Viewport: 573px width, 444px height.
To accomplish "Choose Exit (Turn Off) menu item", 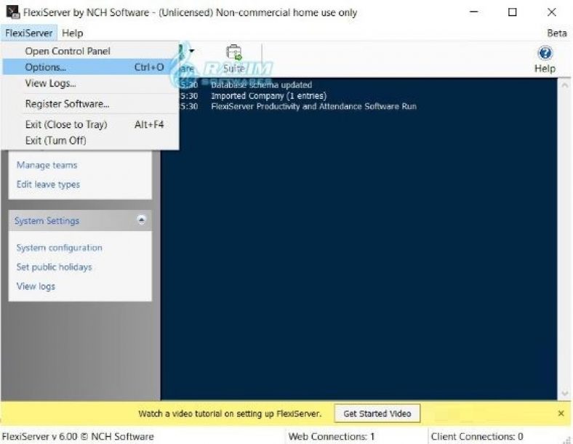I will (x=90, y=140).
